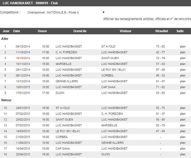Click home team DIJON in row 9
191x158 pixels.
click(x=60, y=93)
